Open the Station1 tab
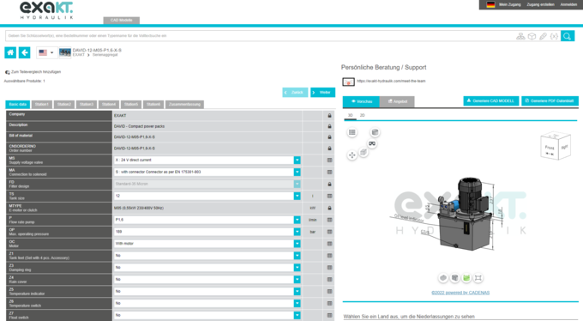The width and height of the screenshot is (583, 321). pos(42,104)
